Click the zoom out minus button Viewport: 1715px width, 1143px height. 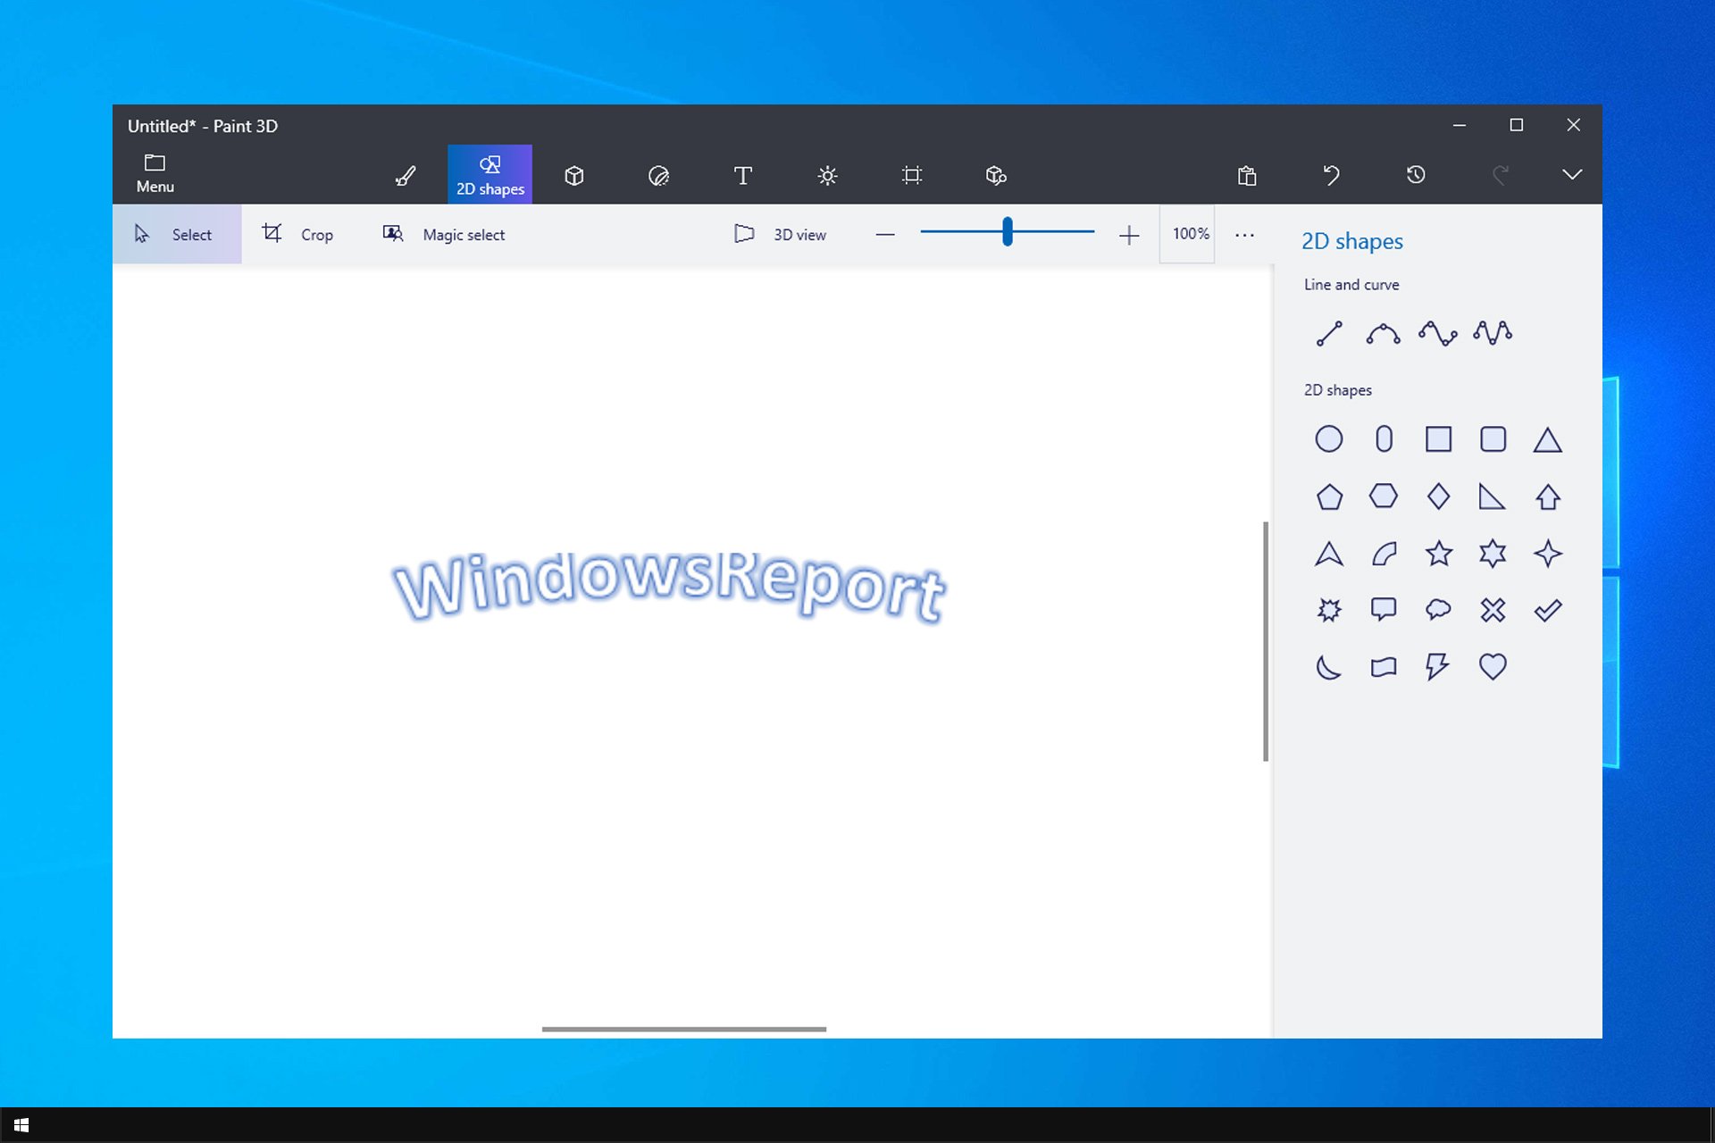(885, 235)
